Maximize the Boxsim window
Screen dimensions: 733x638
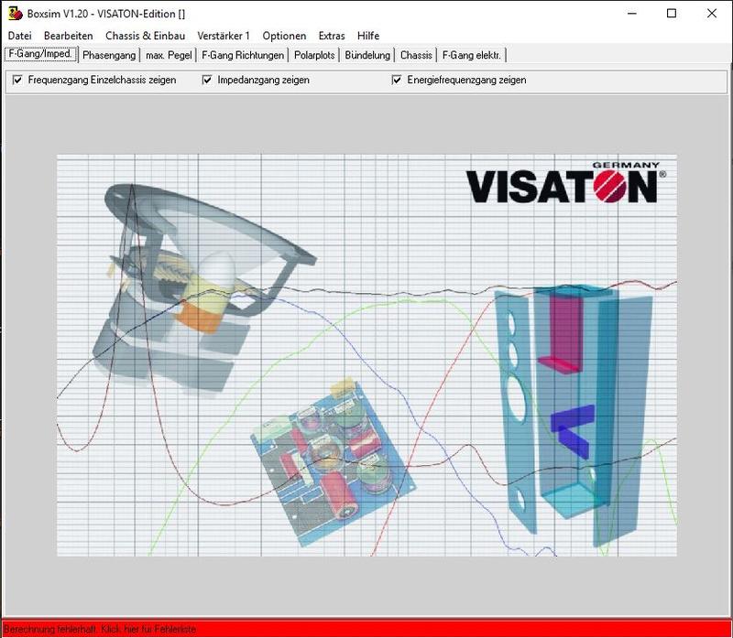[672, 14]
